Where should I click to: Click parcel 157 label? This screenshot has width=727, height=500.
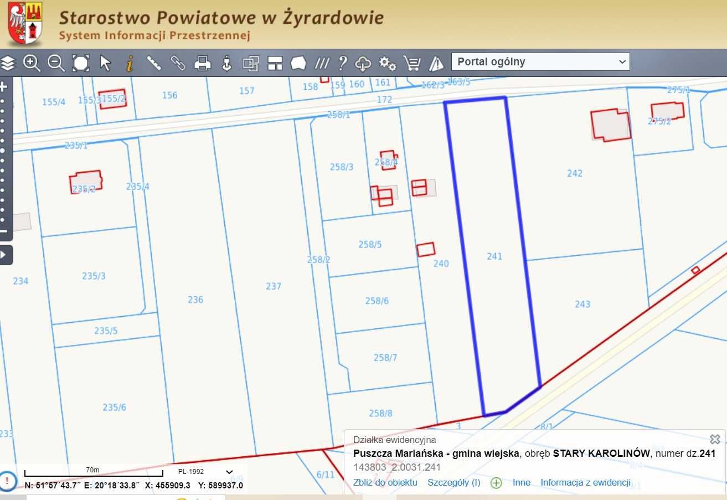[x=247, y=91]
